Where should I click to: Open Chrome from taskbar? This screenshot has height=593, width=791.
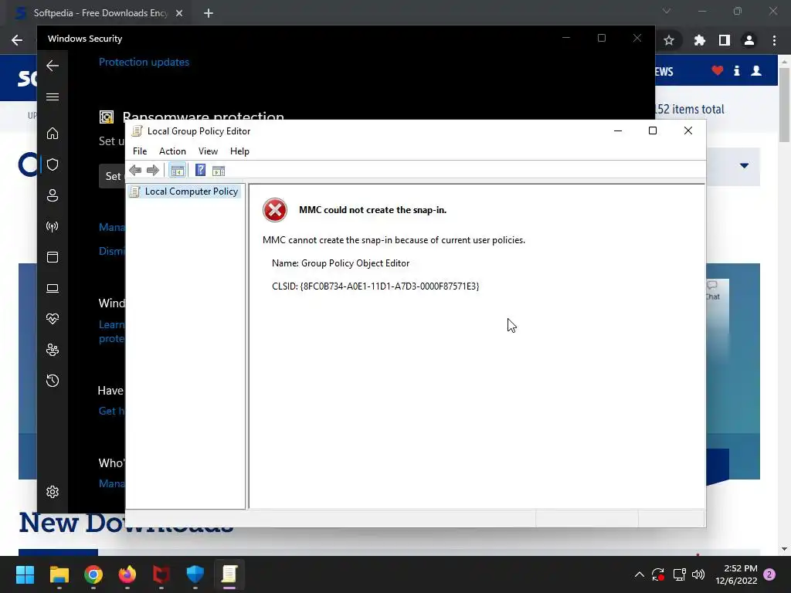[93, 574]
